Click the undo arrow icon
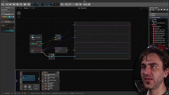Viewport: 169px width, 95px height. pos(70,4)
